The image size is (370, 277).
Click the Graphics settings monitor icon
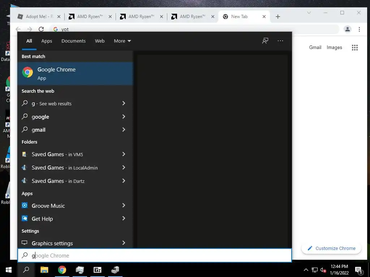[x=25, y=243]
